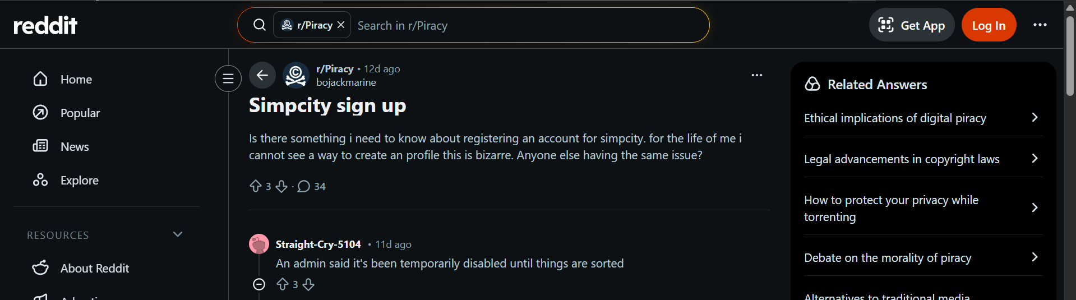This screenshot has width=1076, height=300.
Task: Open post options three-dot menu
Action: 756,75
